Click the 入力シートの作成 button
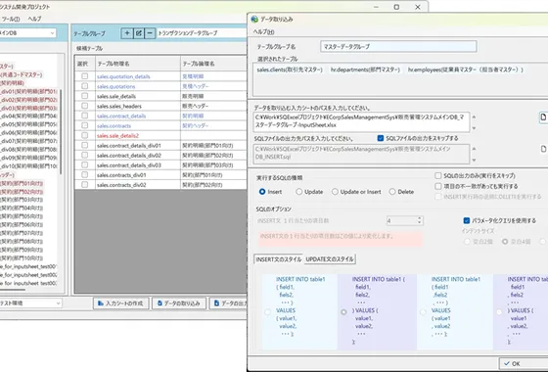 [x=121, y=303]
